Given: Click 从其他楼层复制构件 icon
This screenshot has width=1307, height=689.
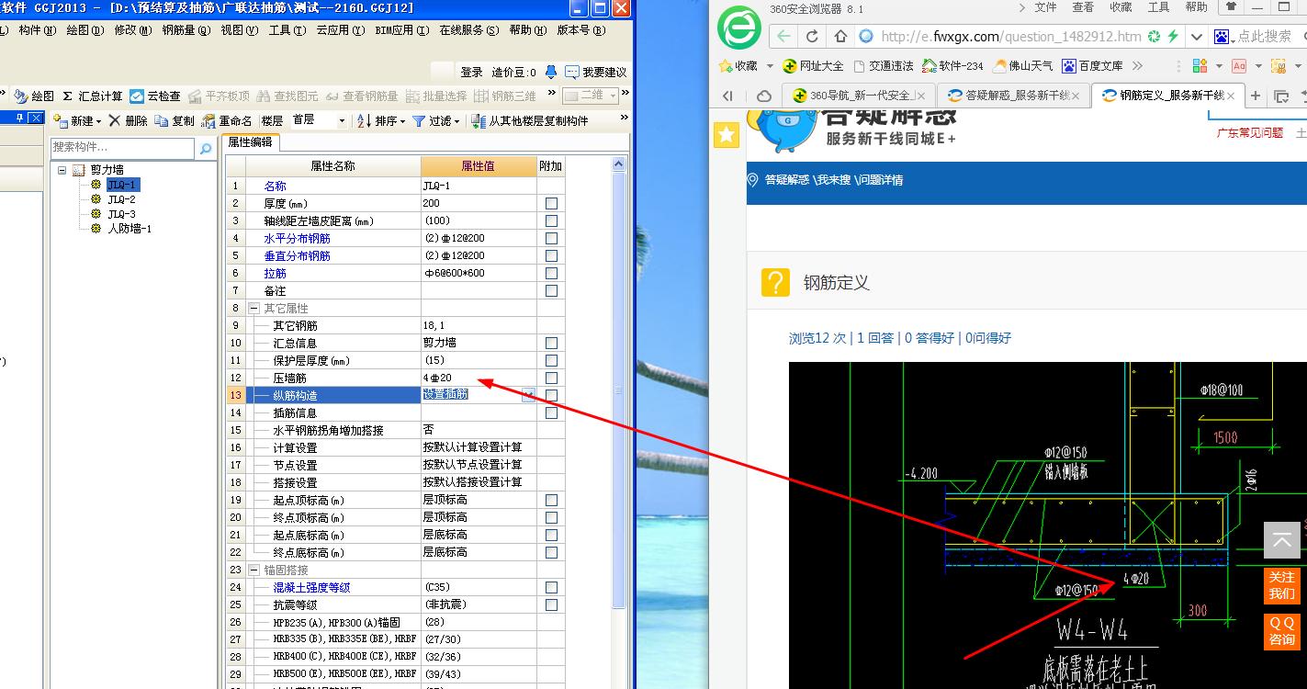Looking at the screenshot, I should [x=479, y=120].
